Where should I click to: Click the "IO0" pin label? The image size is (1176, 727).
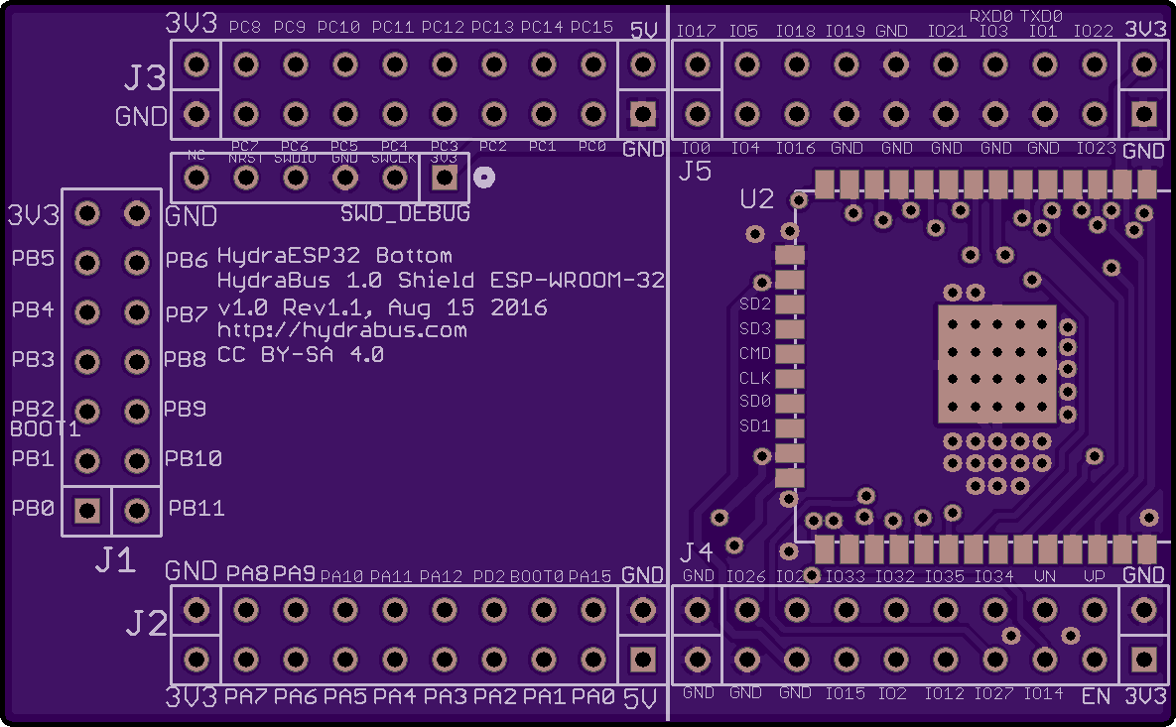pos(696,149)
